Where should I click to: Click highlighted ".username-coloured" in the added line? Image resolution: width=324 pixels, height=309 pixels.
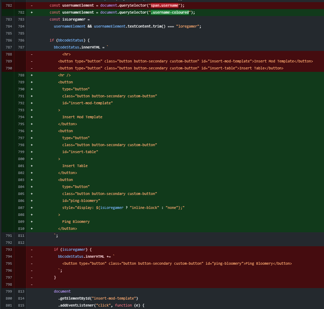click(x=170, y=13)
